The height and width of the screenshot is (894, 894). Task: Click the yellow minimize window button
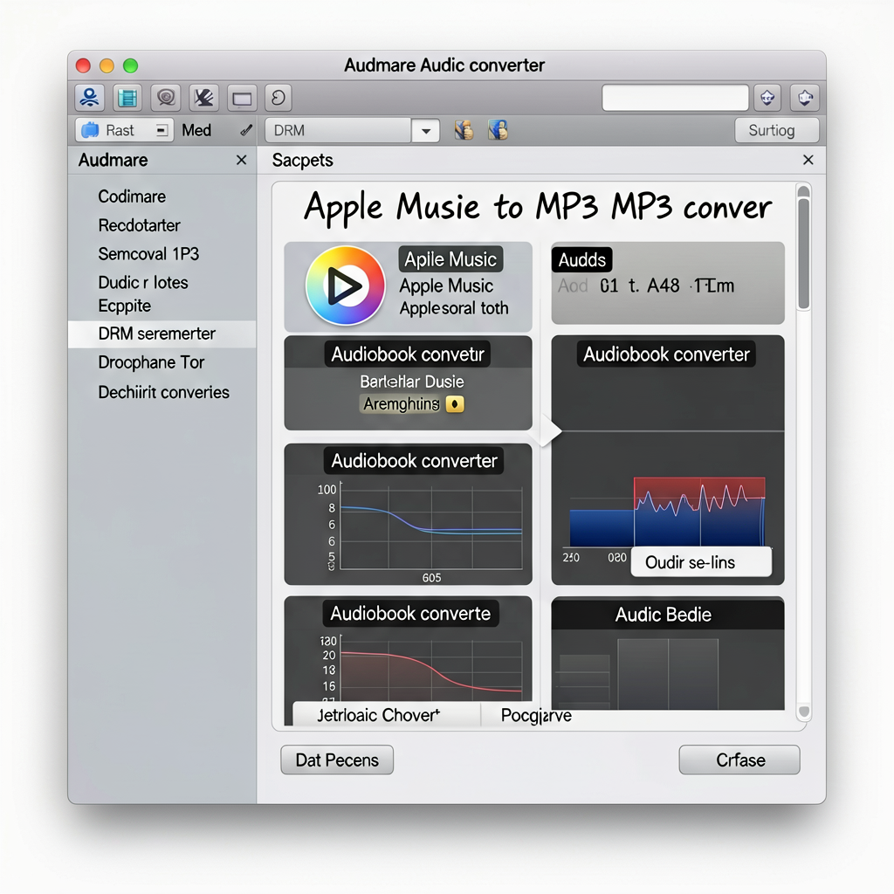(107, 65)
